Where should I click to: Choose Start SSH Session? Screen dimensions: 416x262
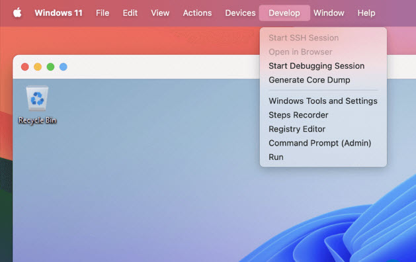pyautogui.click(x=323, y=38)
